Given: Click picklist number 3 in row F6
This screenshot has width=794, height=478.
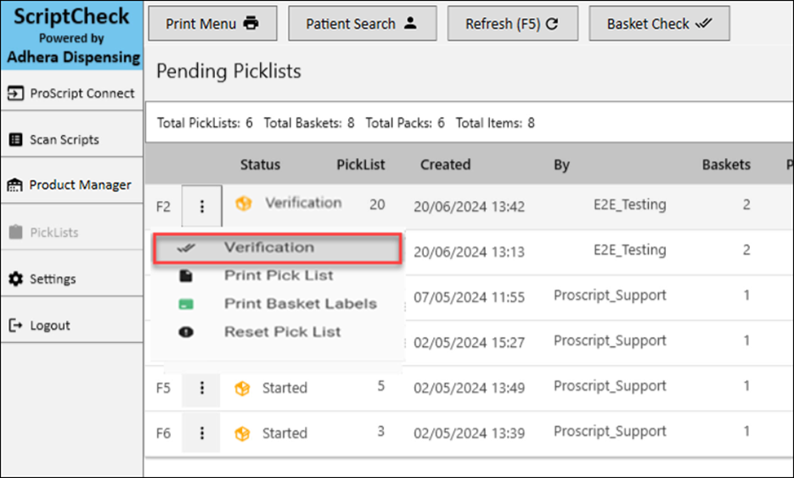Looking at the screenshot, I should (x=380, y=431).
